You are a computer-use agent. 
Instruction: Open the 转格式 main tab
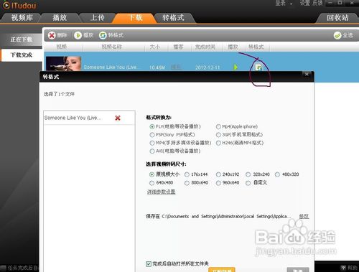[173, 18]
